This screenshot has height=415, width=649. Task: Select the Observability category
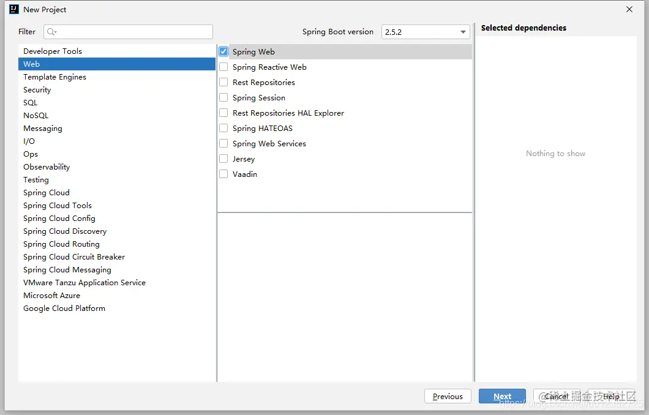coord(117,166)
